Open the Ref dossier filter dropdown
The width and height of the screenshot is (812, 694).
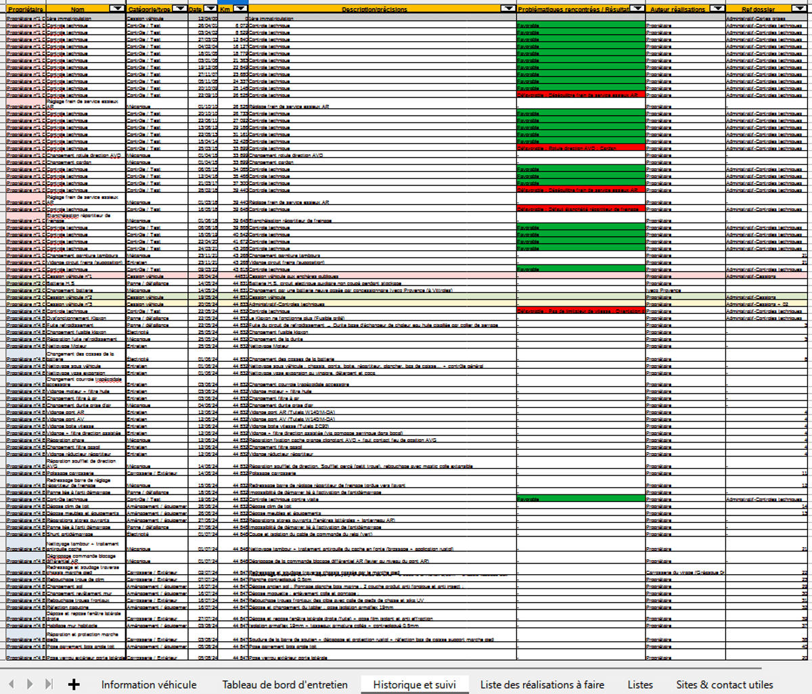pyautogui.click(x=799, y=9)
